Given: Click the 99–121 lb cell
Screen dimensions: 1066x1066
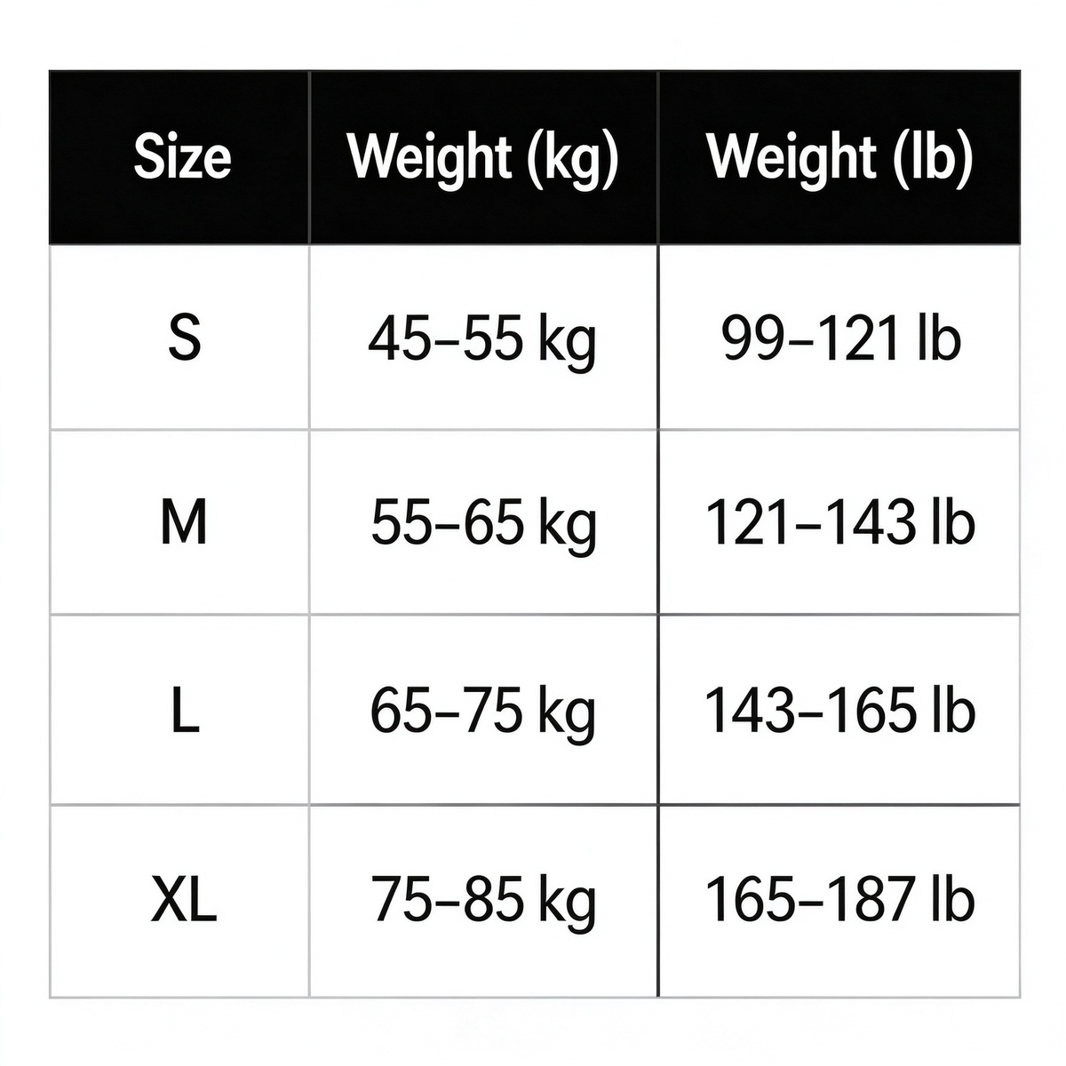Looking at the screenshot, I should click(x=839, y=338).
